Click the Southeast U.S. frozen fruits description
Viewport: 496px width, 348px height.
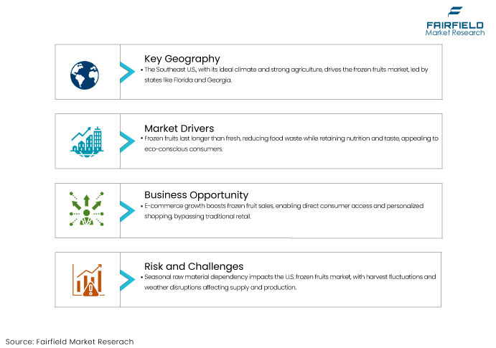click(284, 75)
